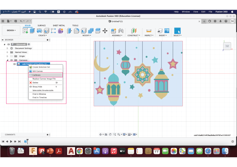237x167 pixels.
Task: Click the Pan hand tool
Action: [x=110, y=134]
